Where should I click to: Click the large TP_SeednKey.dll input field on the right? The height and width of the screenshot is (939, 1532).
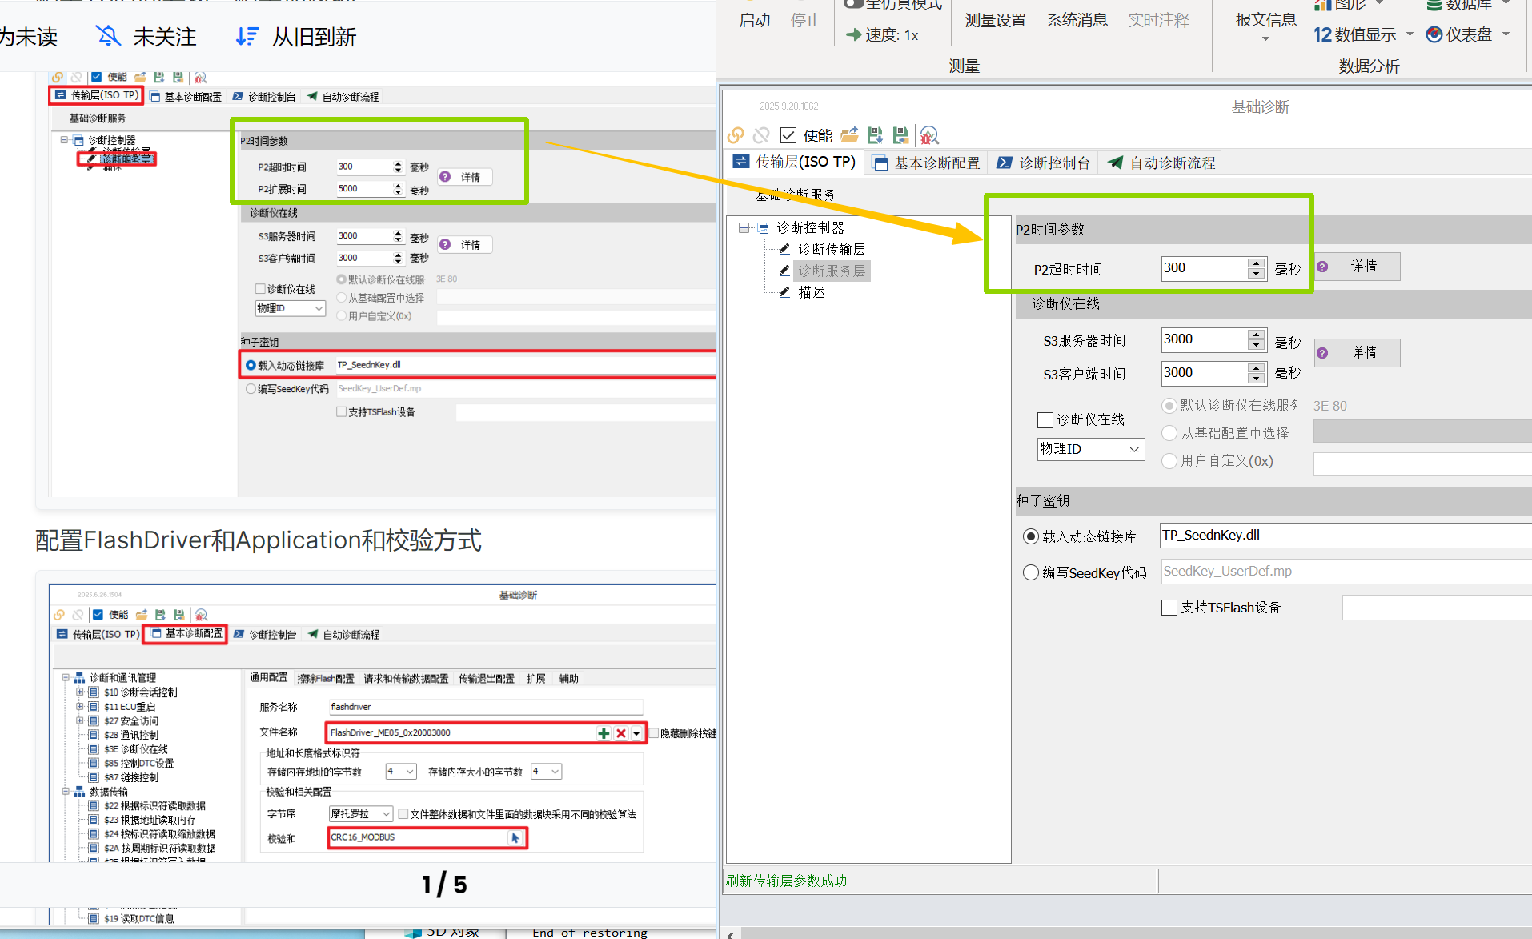(1345, 535)
